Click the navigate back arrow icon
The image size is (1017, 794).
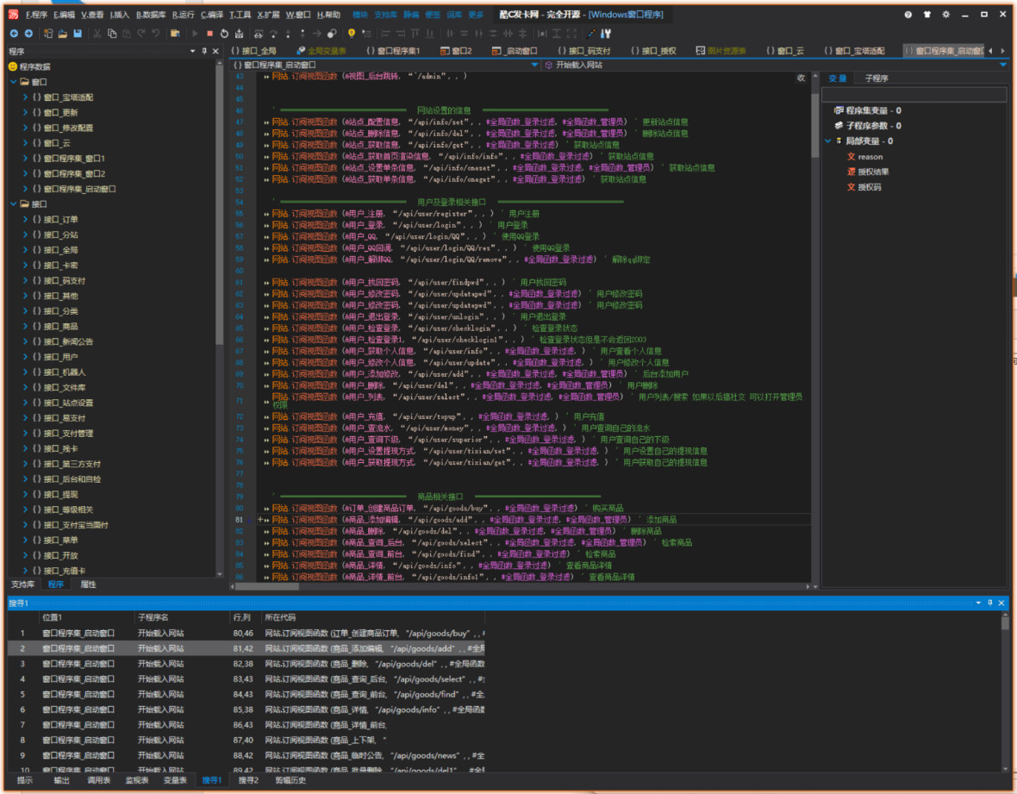(x=14, y=34)
